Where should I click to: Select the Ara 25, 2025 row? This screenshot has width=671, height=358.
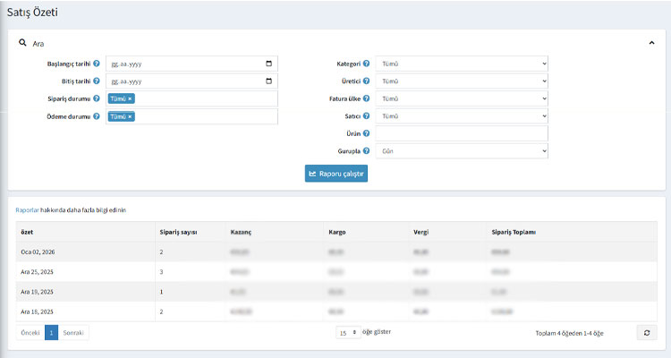pos(336,272)
